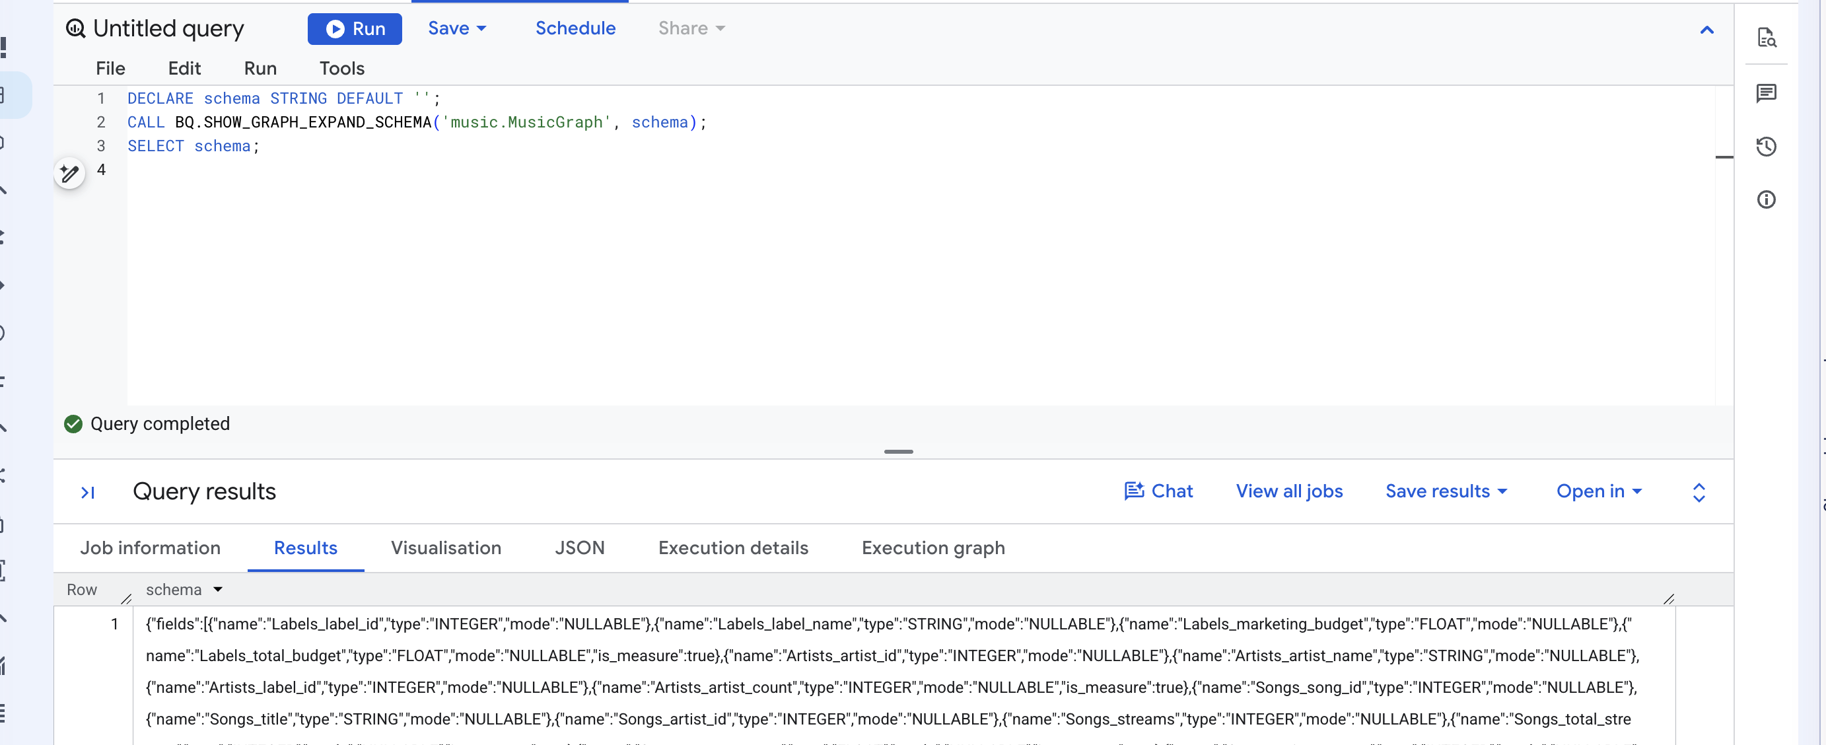
Task: Open the info icon in right panel
Action: pyautogui.click(x=1767, y=200)
